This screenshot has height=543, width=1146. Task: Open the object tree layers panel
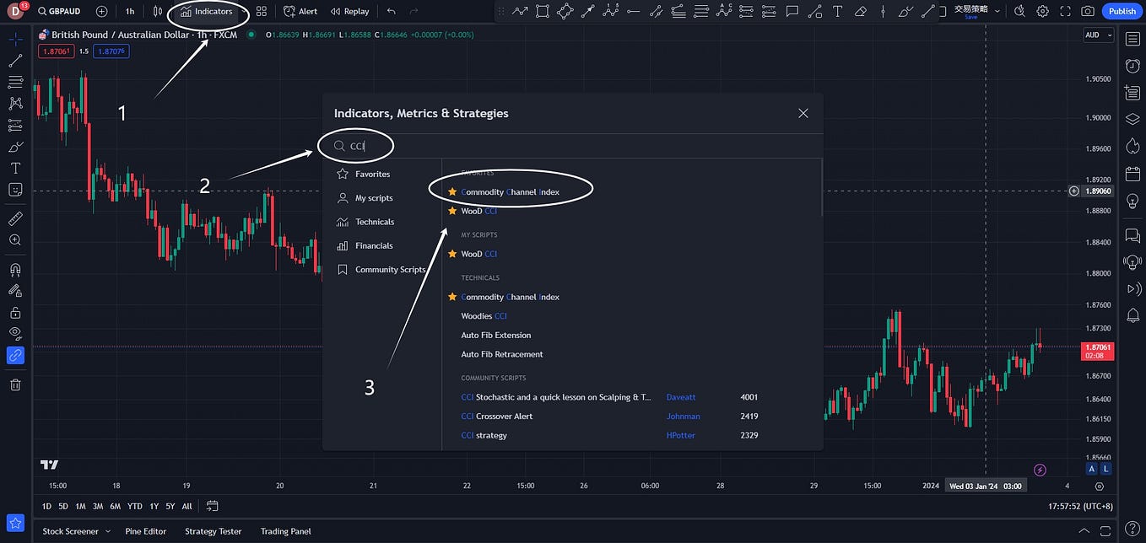1132,120
